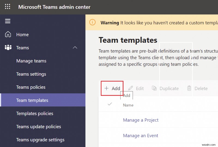The height and width of the screenshot is (147, 218).
Task: Click the pencil Edit icon
Action: [131, 88]
